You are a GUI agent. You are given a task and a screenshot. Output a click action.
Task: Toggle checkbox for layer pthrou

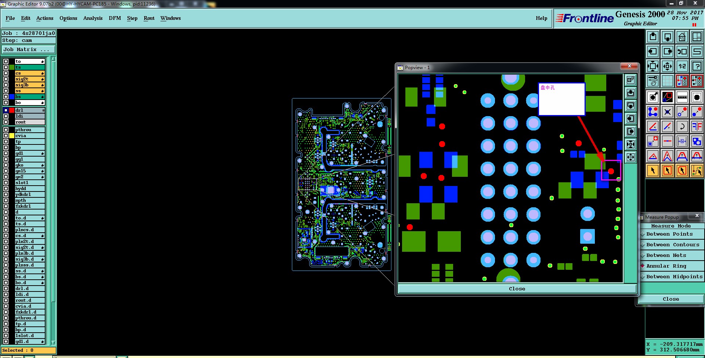6,130
